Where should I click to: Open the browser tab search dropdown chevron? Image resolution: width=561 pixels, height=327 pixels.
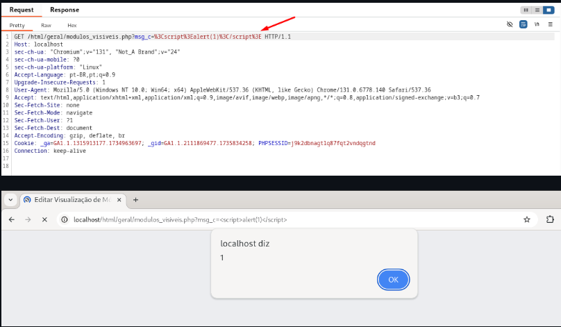tap(10, 200)
